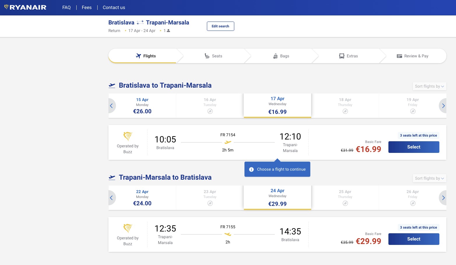
Task: Click the info icon in the continue tooltip
Action: pos(251,169)
